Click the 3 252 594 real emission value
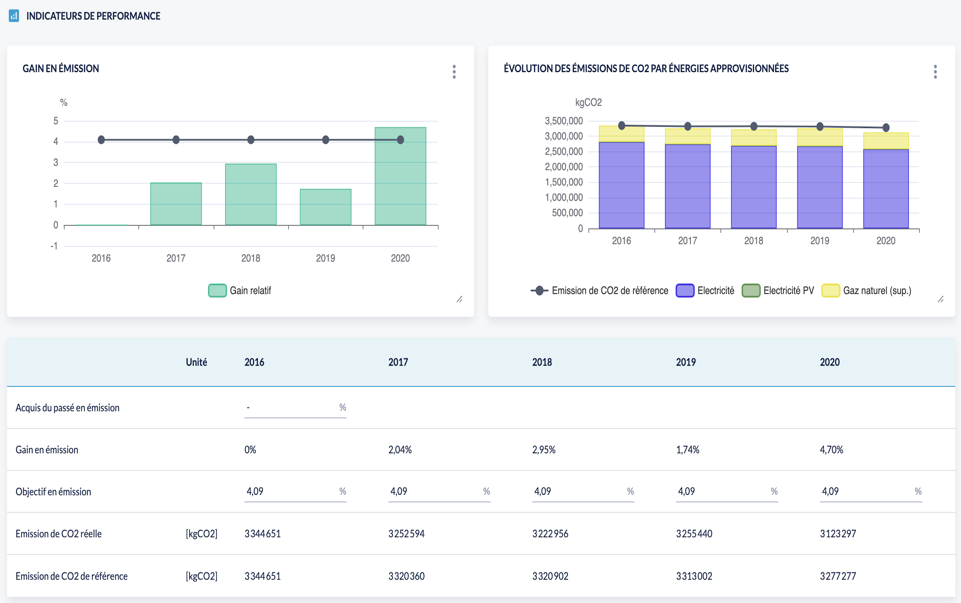 tap(406, 534)
